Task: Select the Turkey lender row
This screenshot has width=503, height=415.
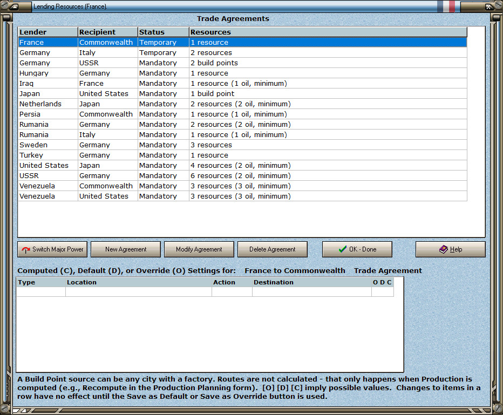Action: [x=242, y=155]
